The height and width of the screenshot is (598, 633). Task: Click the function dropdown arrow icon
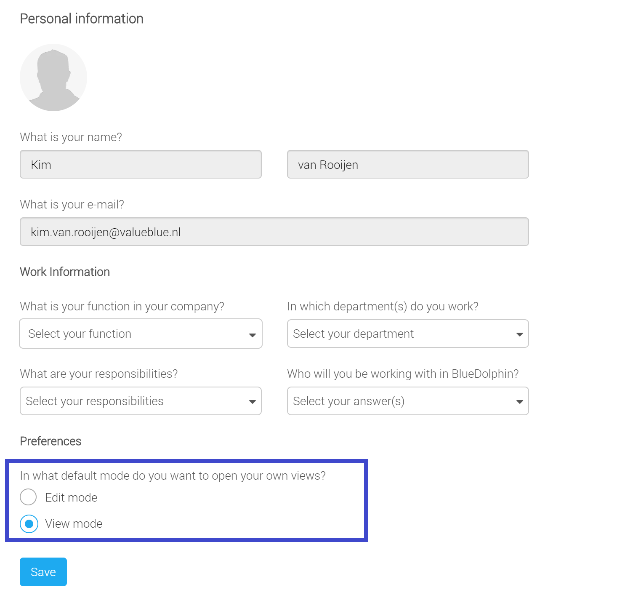[253, 335]
